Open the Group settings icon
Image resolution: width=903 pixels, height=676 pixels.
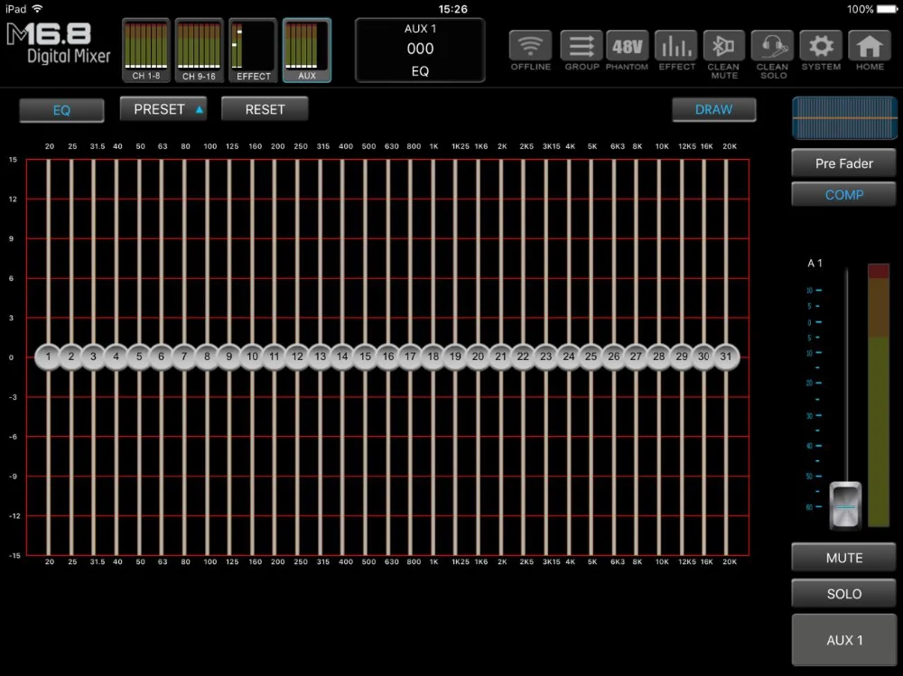(x=582, y=47)
